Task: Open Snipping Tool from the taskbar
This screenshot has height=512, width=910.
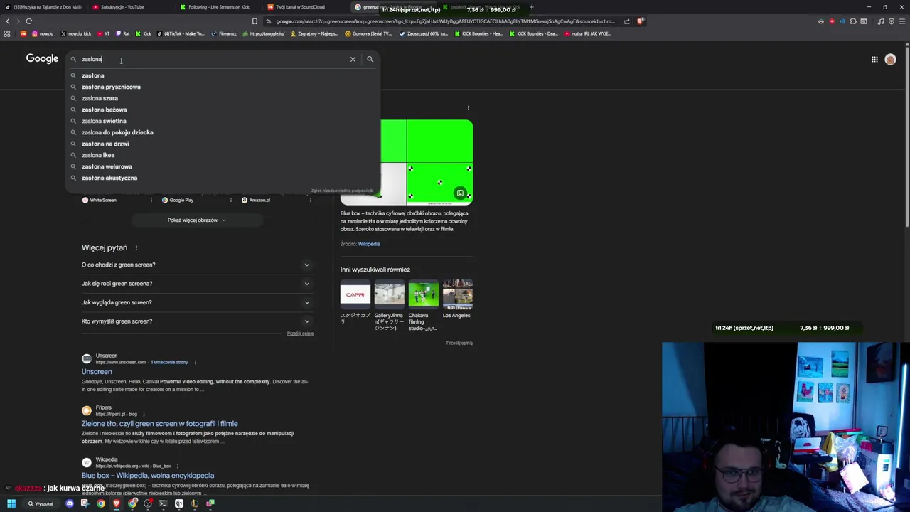Action: (x=85, y=503)
